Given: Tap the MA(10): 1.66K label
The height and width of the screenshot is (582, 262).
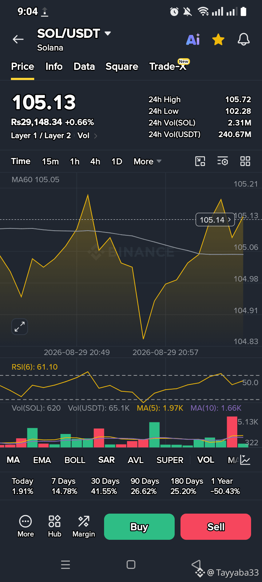Looking at the screenshot, I should [x=216, y=408].
